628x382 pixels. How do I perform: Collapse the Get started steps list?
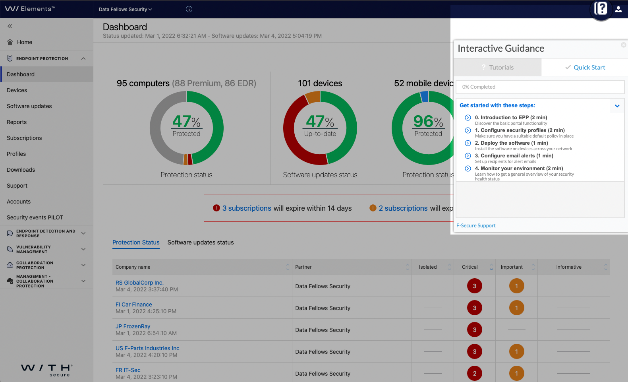pyautogui.click(x=617, y=106)
